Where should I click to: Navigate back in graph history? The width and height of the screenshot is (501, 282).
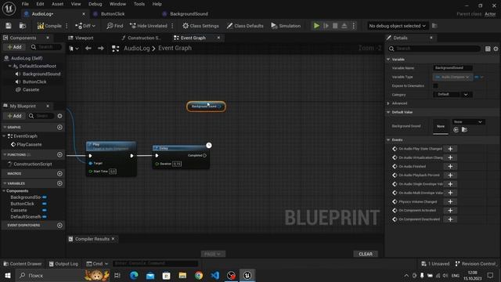tap(88, 49)
